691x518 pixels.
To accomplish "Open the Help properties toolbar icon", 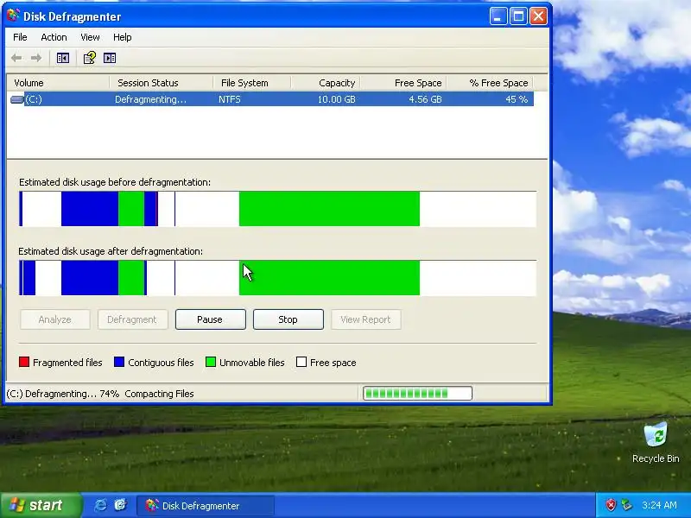I will coord(90,58).
